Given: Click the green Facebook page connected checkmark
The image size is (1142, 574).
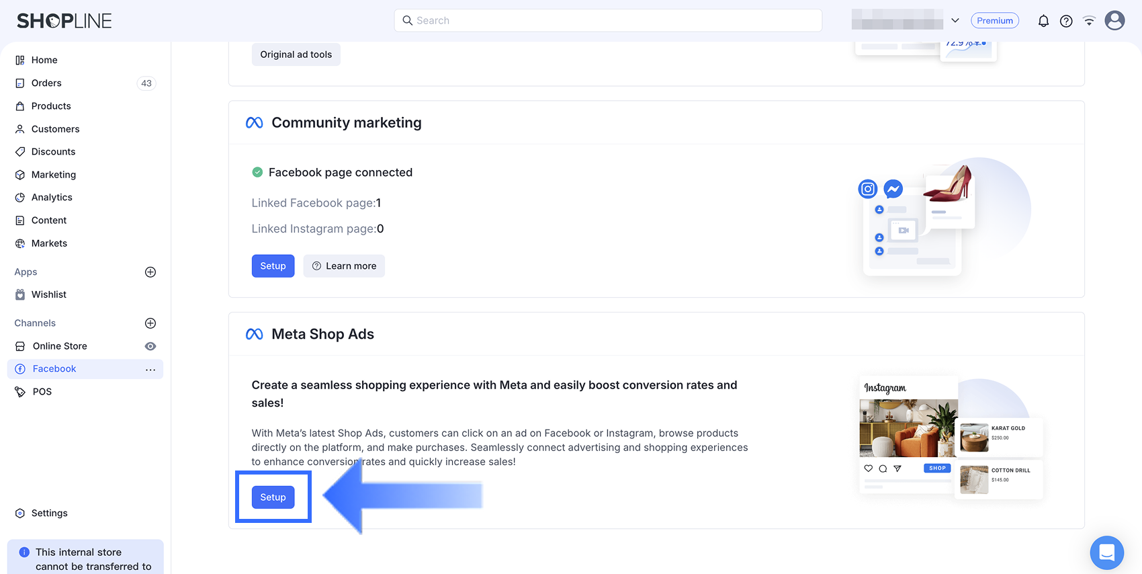Looking at the screenshot, I should (257, 173).
